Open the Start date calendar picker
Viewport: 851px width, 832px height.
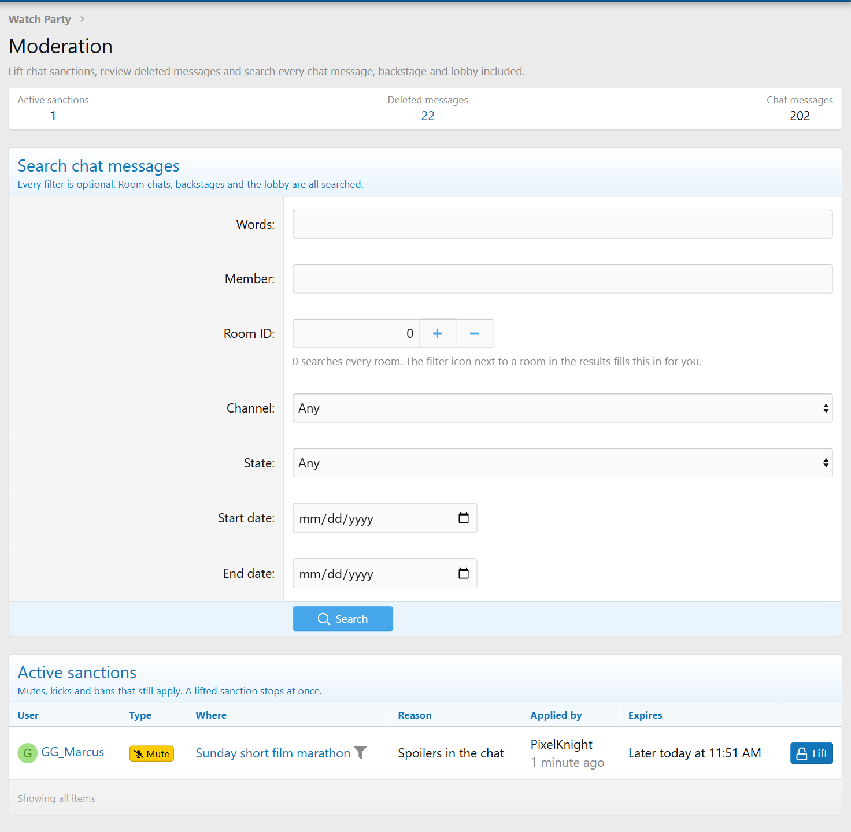[x=464, y=518]
